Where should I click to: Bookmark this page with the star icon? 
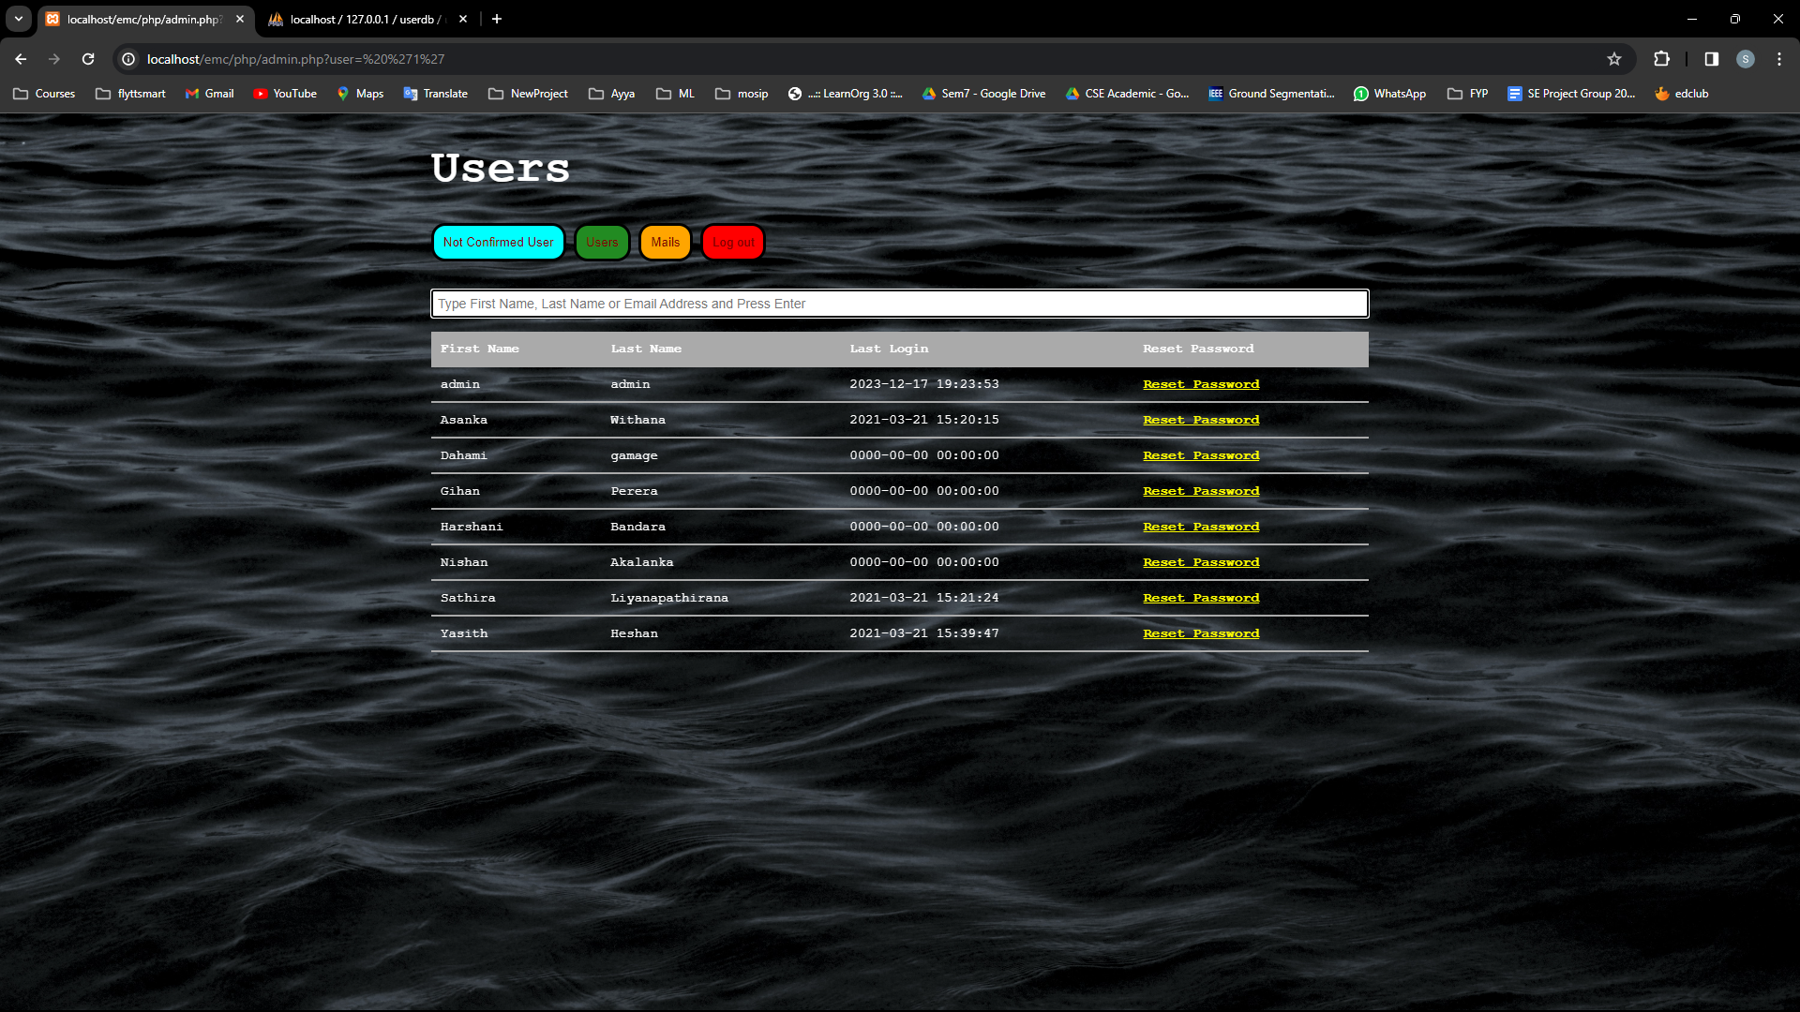(1613, 59)
